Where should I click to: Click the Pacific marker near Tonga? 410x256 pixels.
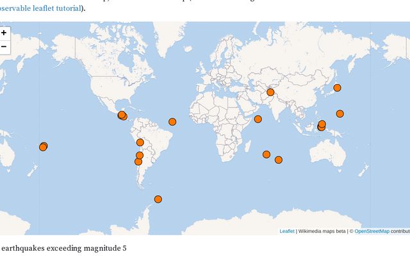click(x=43, y=147)
